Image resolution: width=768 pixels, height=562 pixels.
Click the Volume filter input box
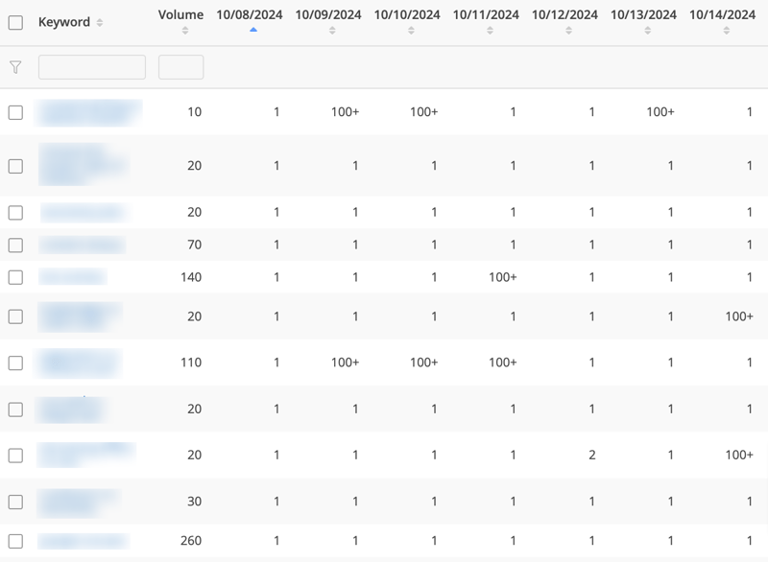(180, 67)
